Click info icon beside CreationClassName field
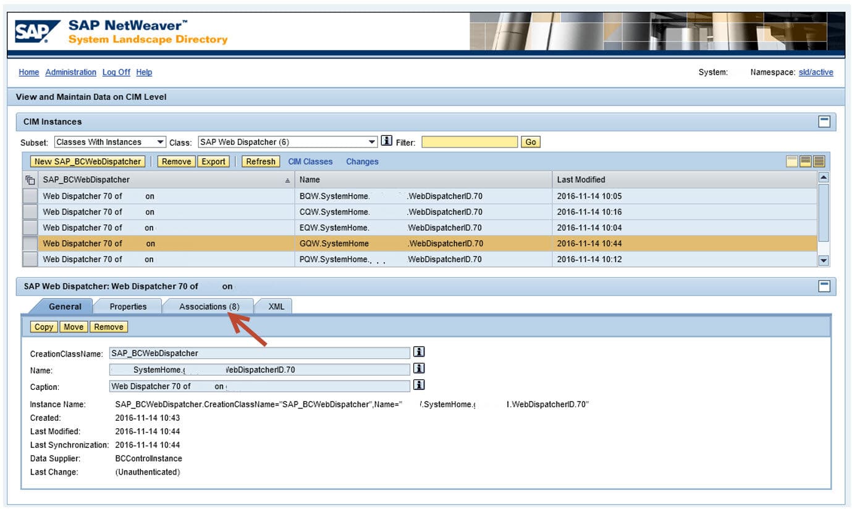Screen dimensions: 852x509 point(419,352)
